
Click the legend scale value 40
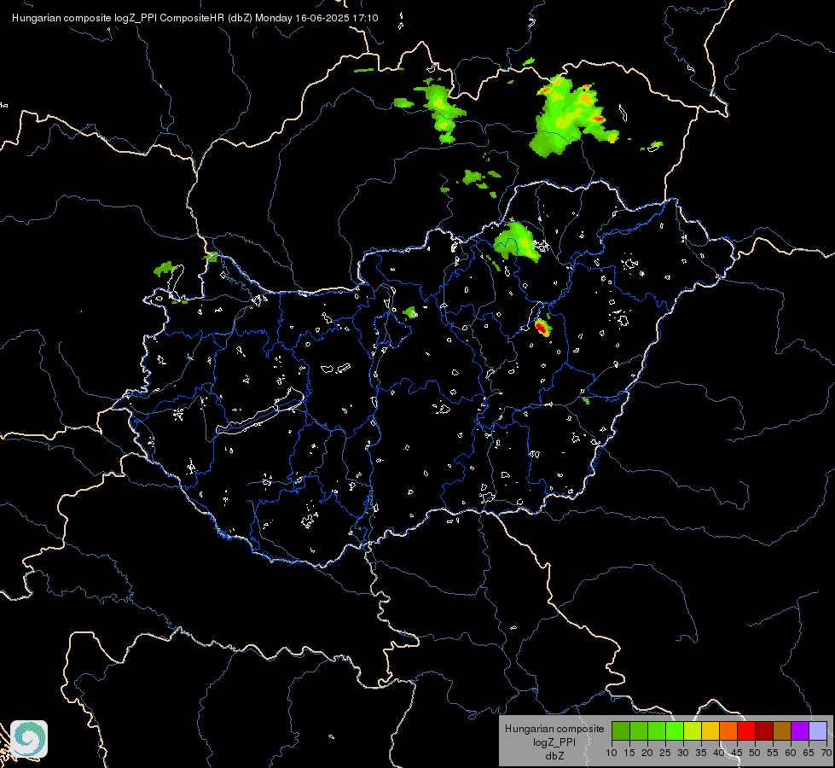click(x=719, y=753)
